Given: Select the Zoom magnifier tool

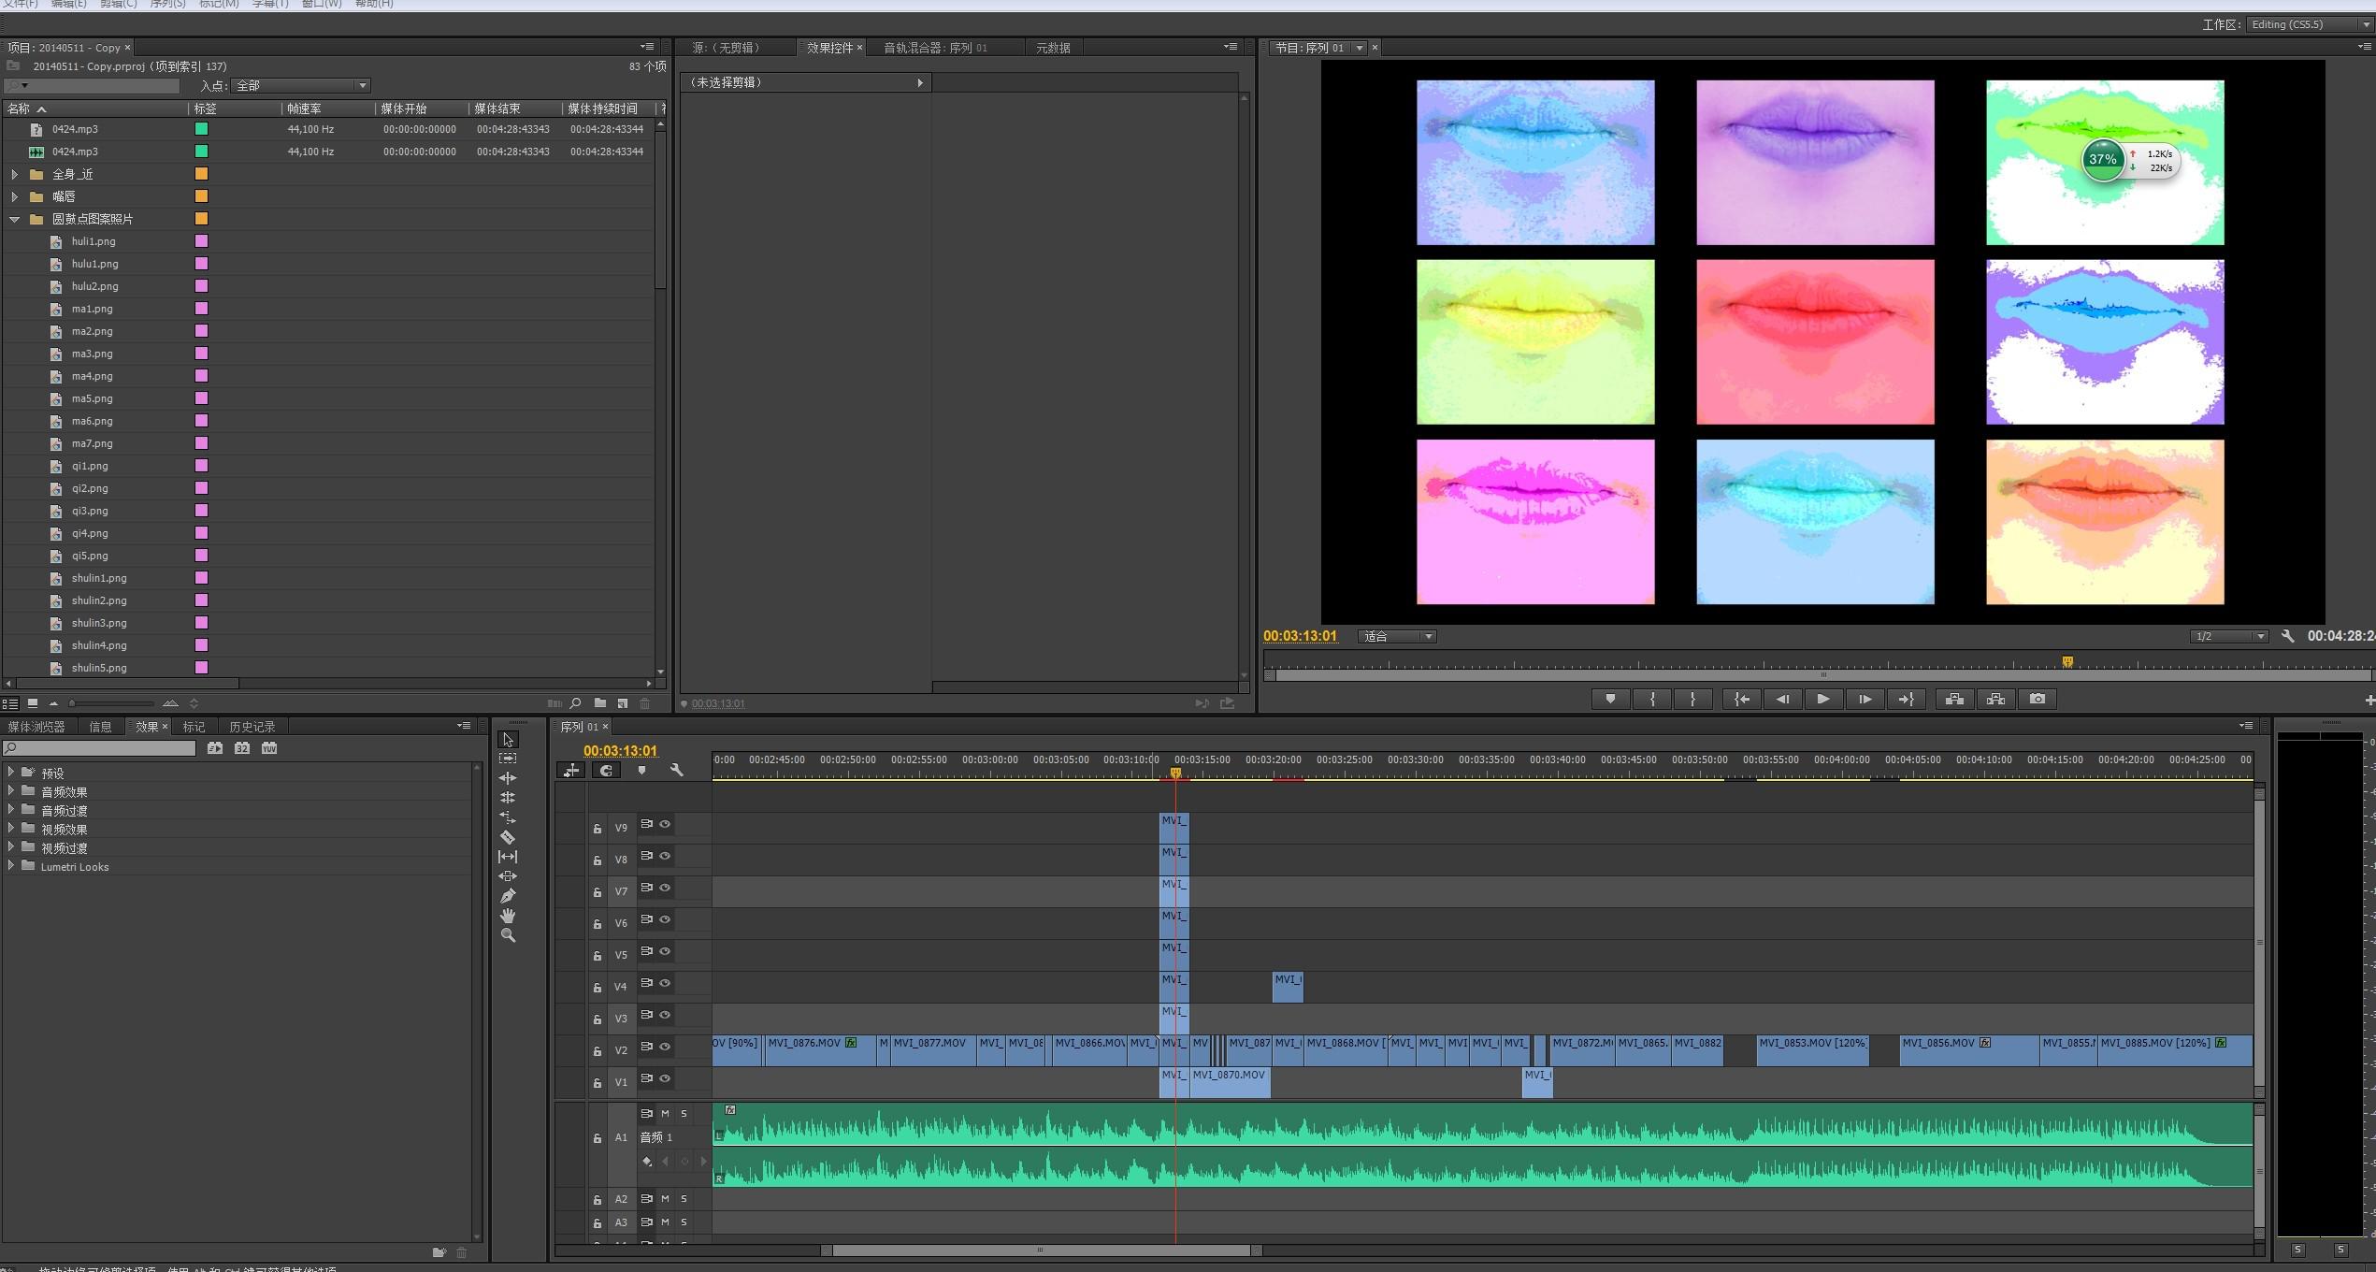Looking at the screenshot, I should point(508,935).
